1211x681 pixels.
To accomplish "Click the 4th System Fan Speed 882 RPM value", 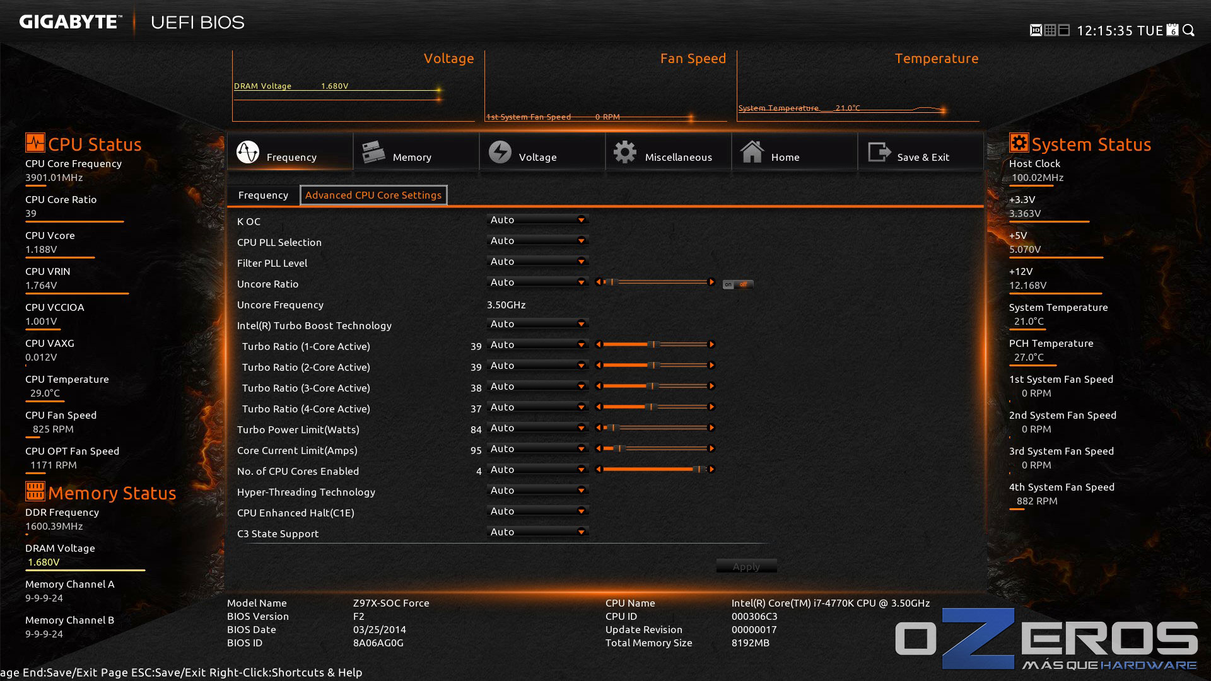I will point(1037,501).
